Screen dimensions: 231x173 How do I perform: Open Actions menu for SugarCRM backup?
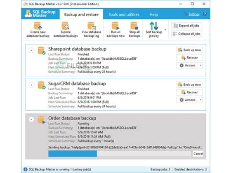(x=189, y=100)
